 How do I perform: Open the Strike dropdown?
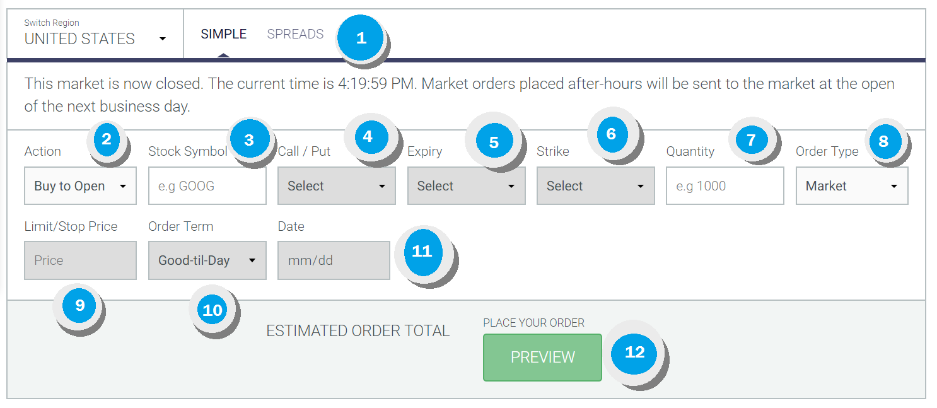tap(596, 186)
